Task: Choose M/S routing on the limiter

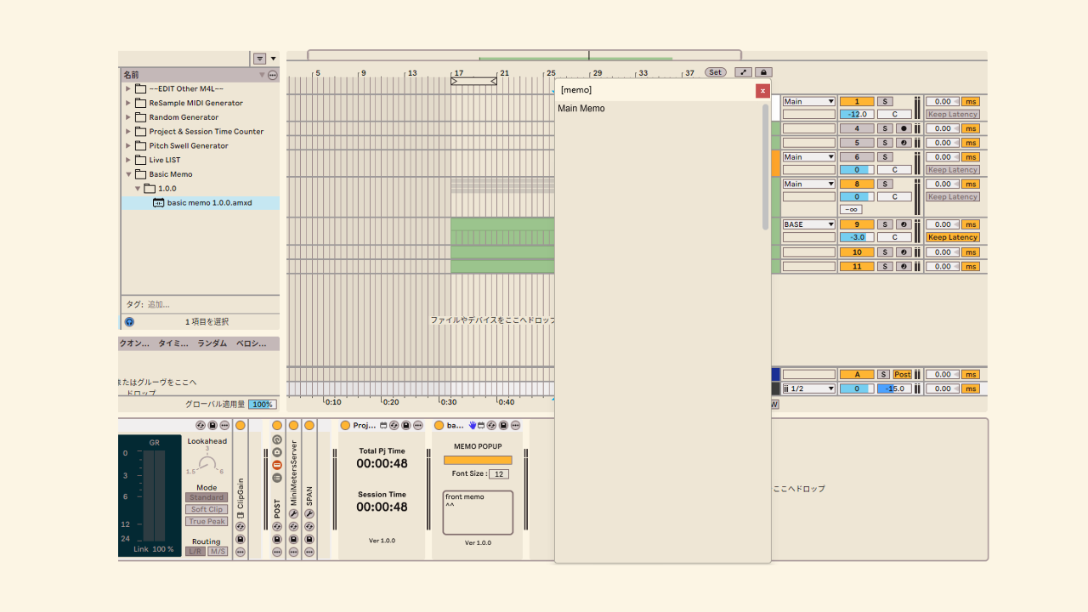Action: (x=218, y=551)
